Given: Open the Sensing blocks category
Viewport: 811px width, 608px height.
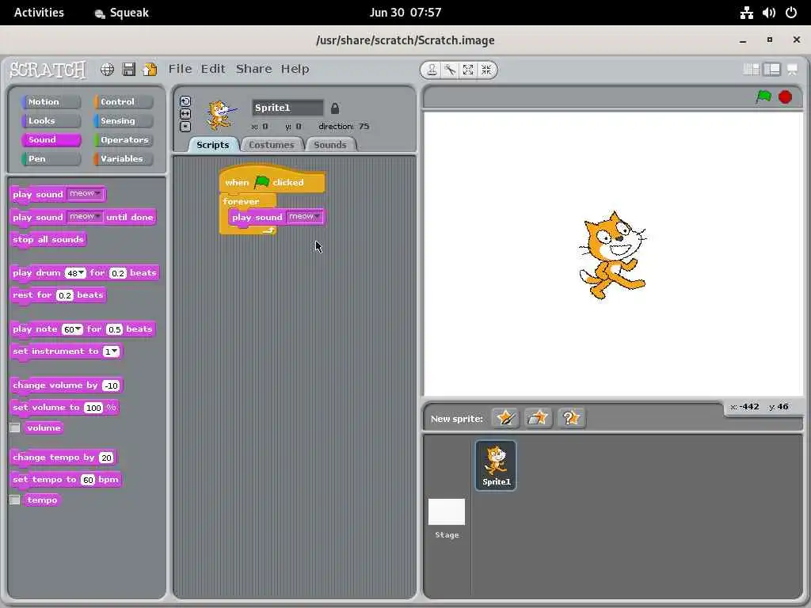Looking at the screenshot, I should [x=124, y=121].
